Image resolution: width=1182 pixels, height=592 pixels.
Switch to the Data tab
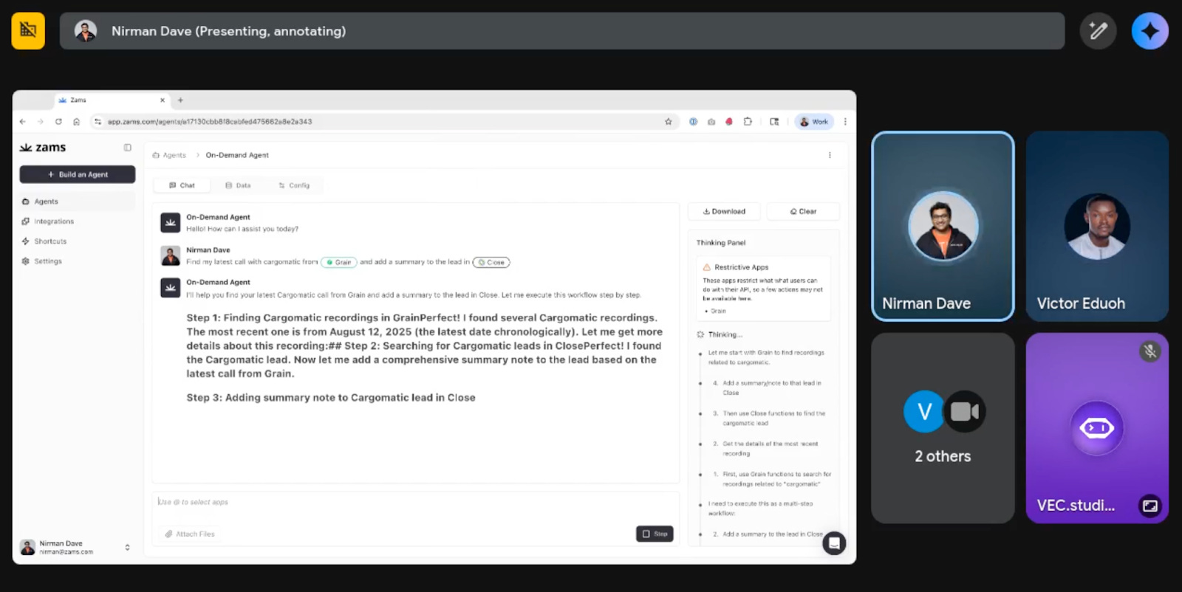point(238,185)
